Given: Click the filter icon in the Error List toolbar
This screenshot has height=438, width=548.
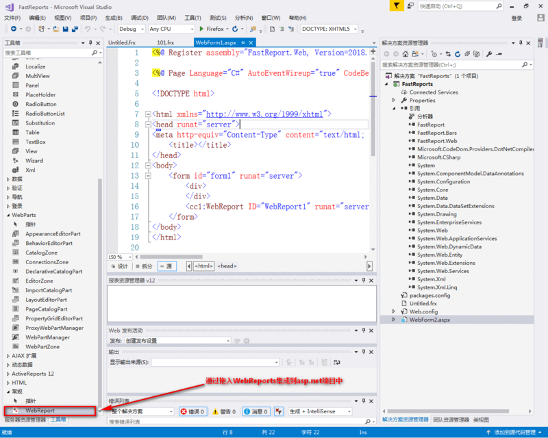Looking at the screenshot, I should [278, 411].
